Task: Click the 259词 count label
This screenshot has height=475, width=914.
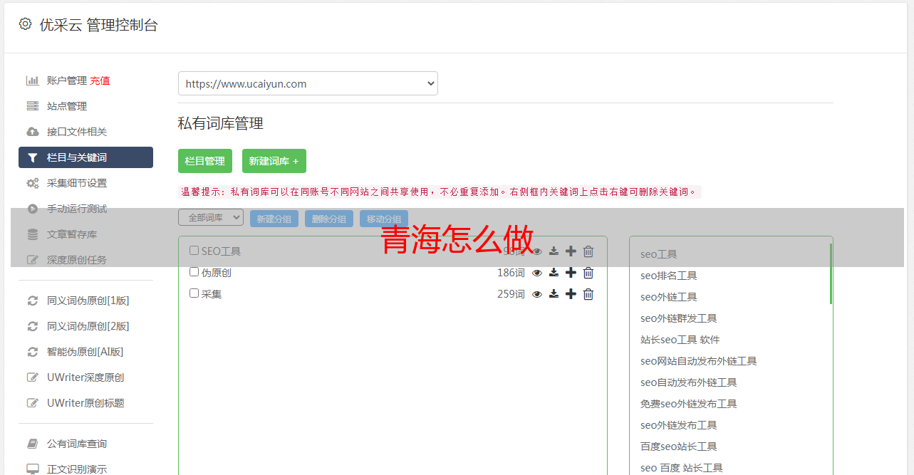Action: pos(511,294)
